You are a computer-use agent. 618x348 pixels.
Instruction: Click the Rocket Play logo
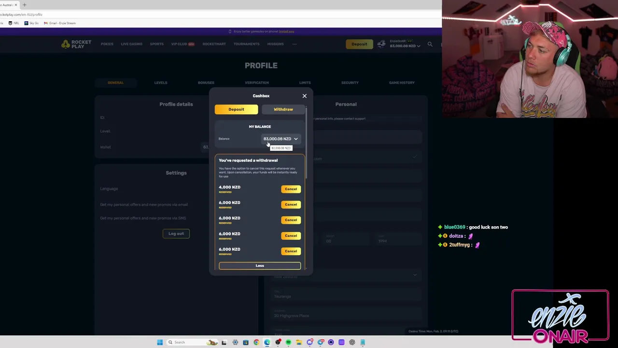pos(76,44)
